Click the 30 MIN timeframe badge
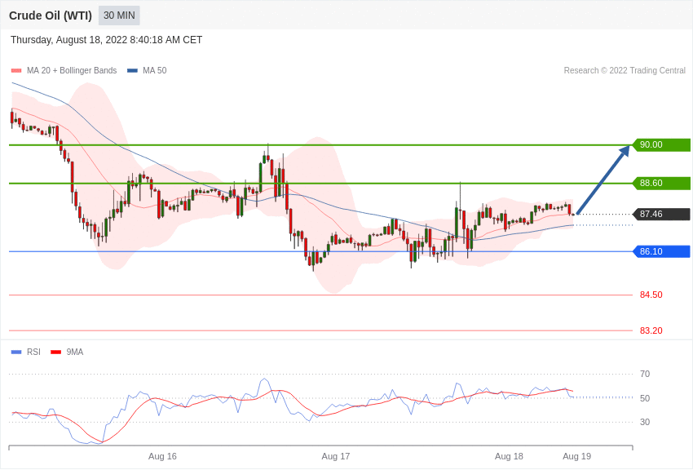693x470 pixels. coord(119,16)
